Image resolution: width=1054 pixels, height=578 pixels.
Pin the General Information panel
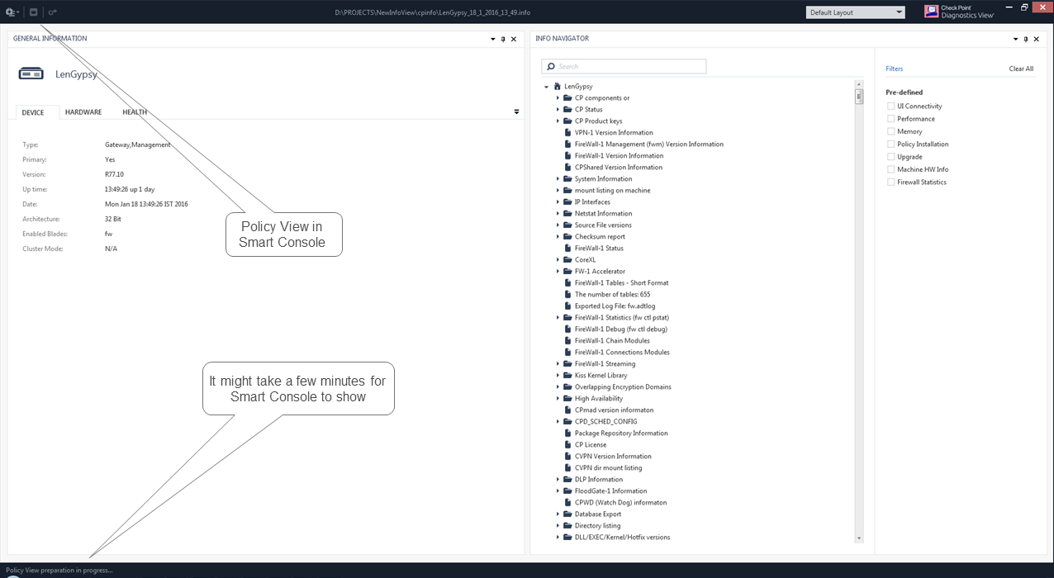click(x=503, y=39)
